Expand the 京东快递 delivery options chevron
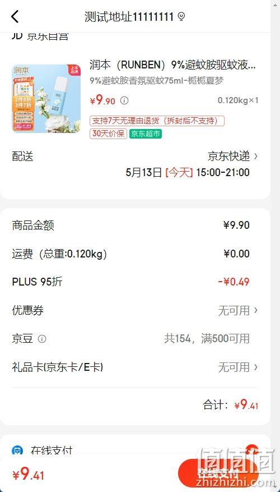Screen dimensions: 280x492 tap(256, 156)
